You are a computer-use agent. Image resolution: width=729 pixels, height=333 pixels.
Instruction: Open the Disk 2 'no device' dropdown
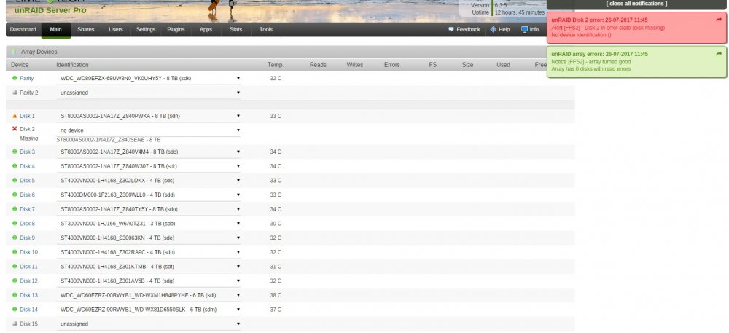click(149, 130)
